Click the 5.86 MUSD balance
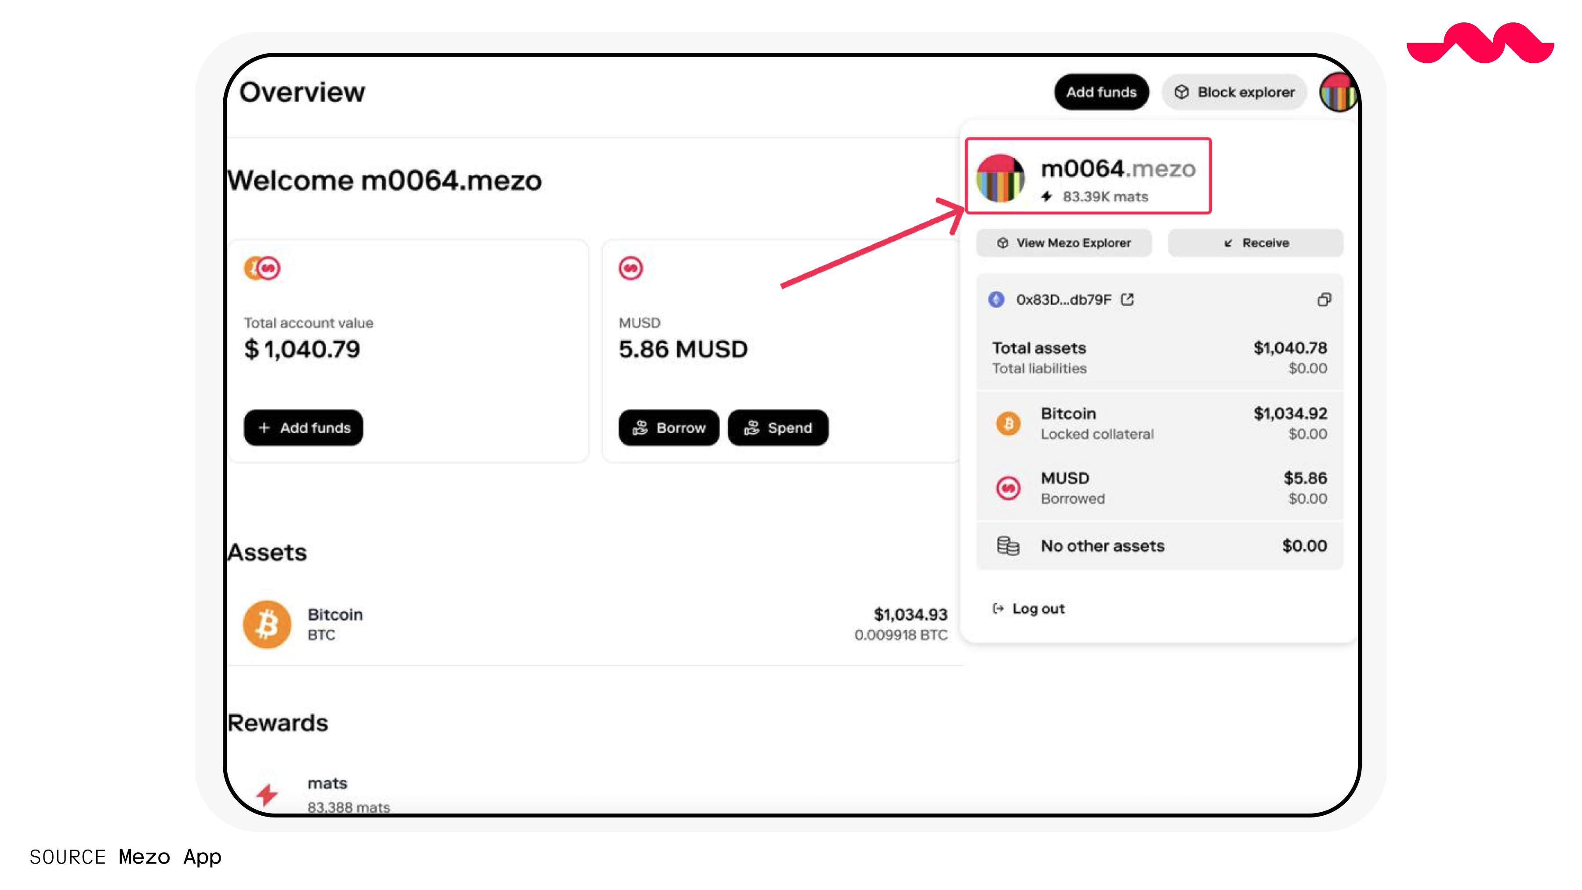The width and height of the screenshot is (1582, 890). click(x=683, y=349)
